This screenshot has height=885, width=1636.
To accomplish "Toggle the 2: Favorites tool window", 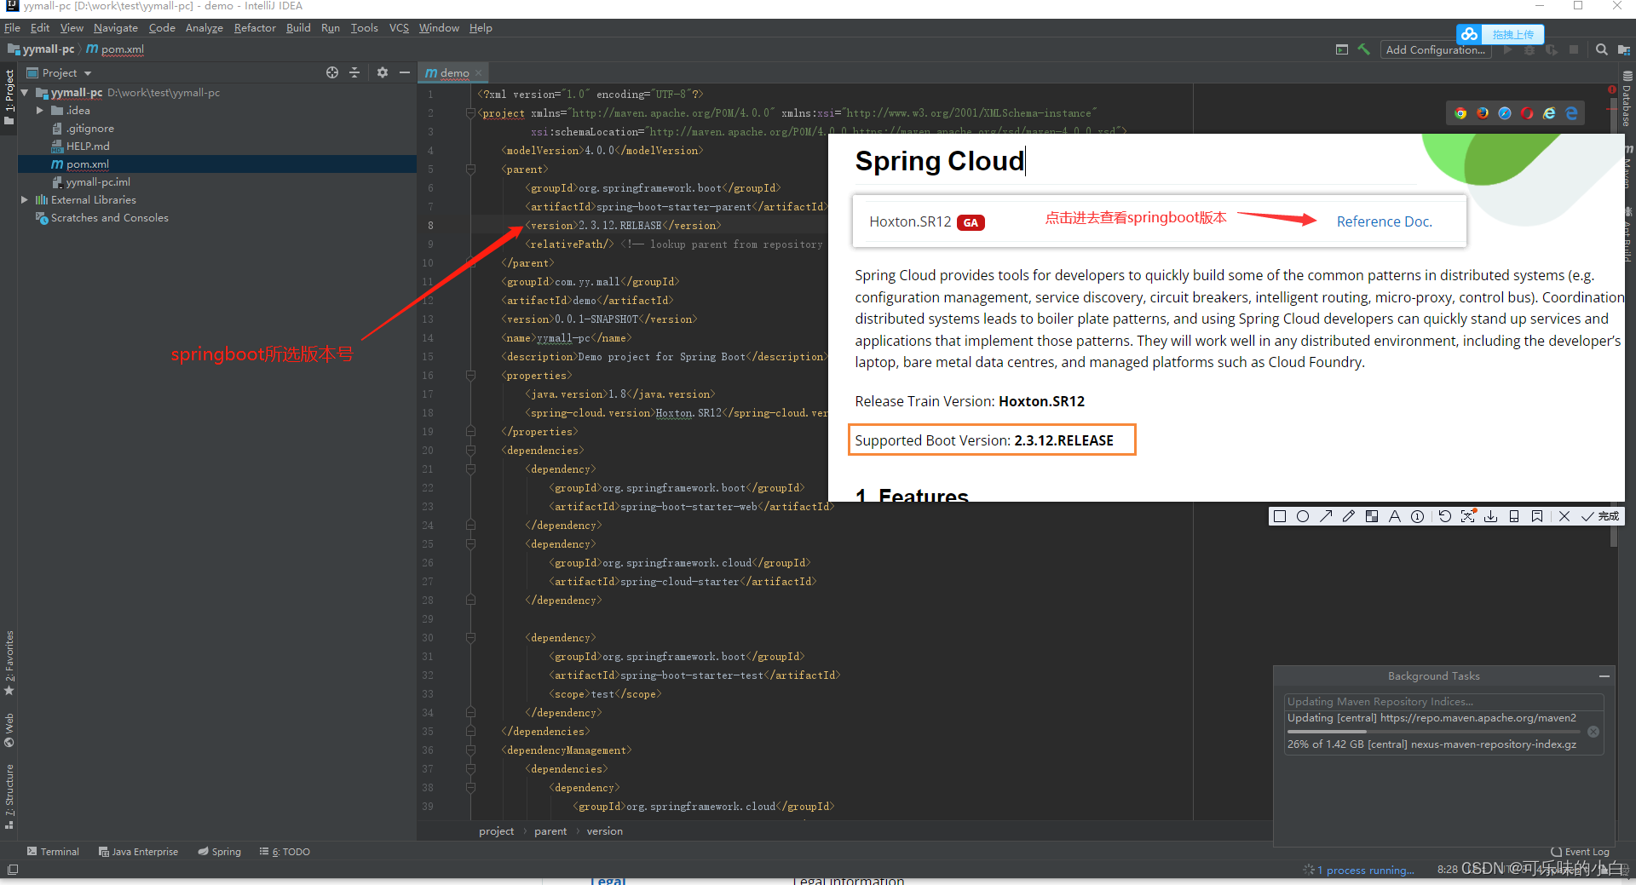I will [x=9, y=663].
